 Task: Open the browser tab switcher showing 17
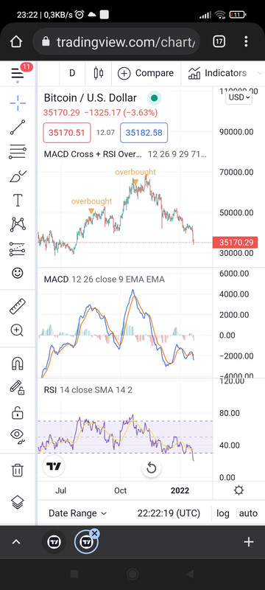[219, 41]
